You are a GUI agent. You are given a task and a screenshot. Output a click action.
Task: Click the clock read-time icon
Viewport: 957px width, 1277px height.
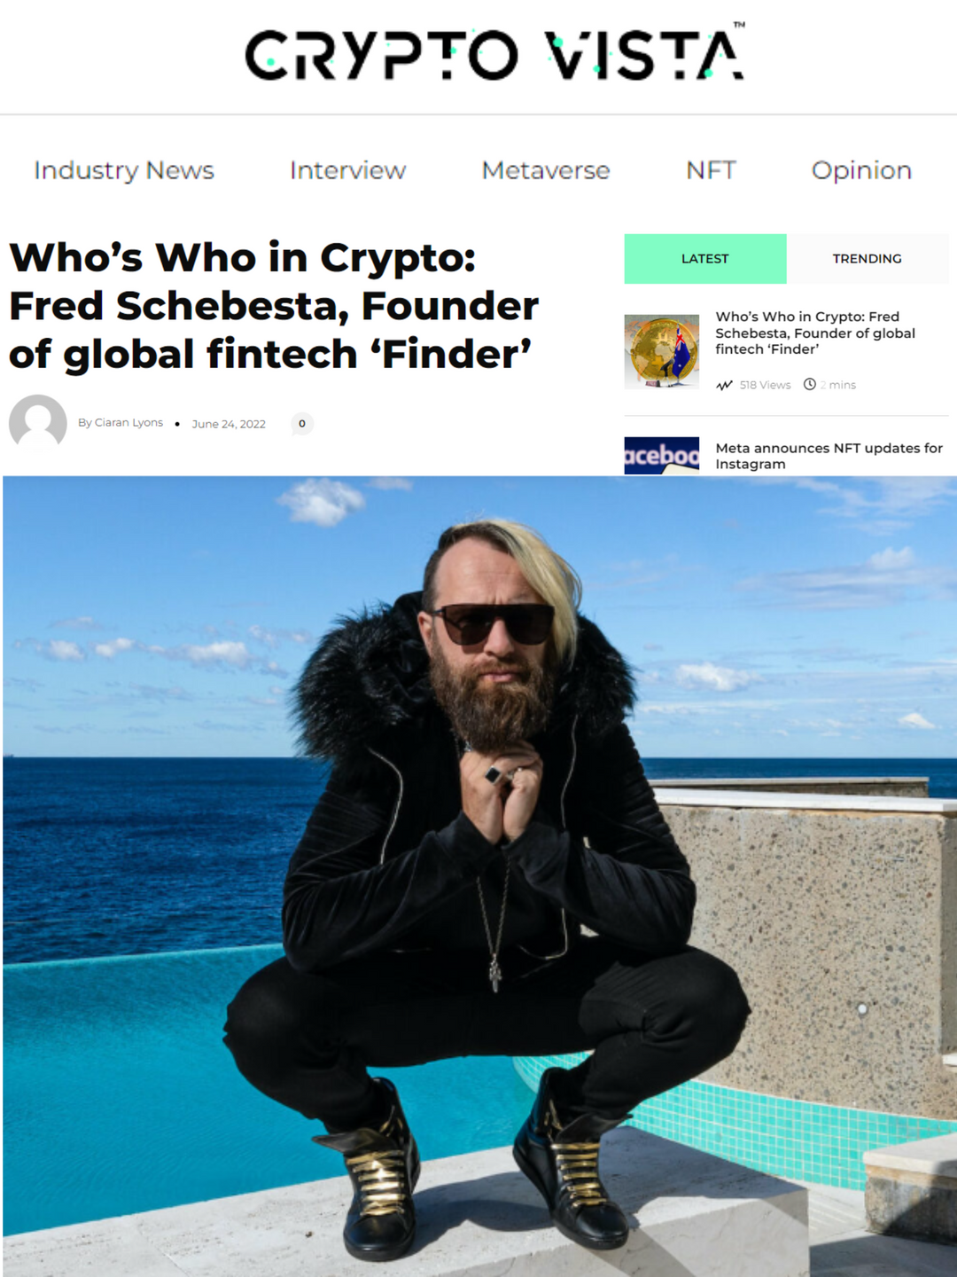[x=809, y=384]
